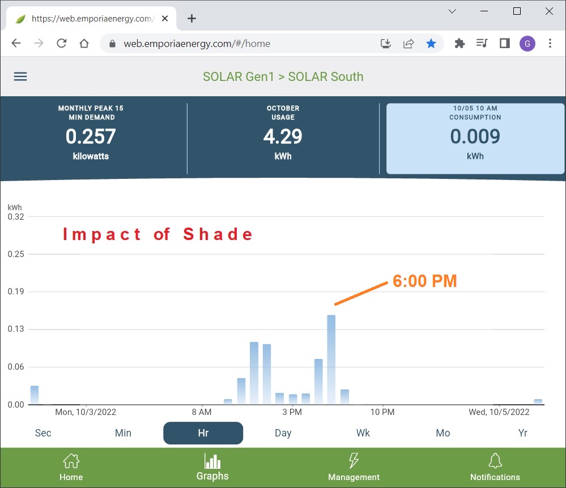Open Management lightning bolt section
This screenshot has height=488, width=566.
(354, 467)
